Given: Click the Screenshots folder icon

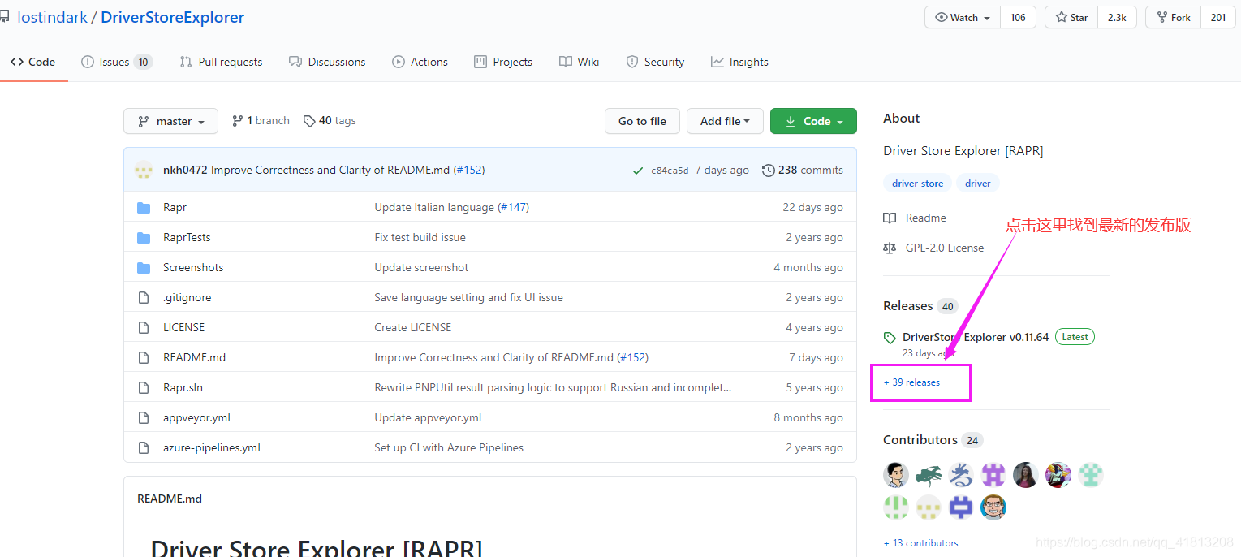Looking at the screenshot, I should [x=144, y=267].
